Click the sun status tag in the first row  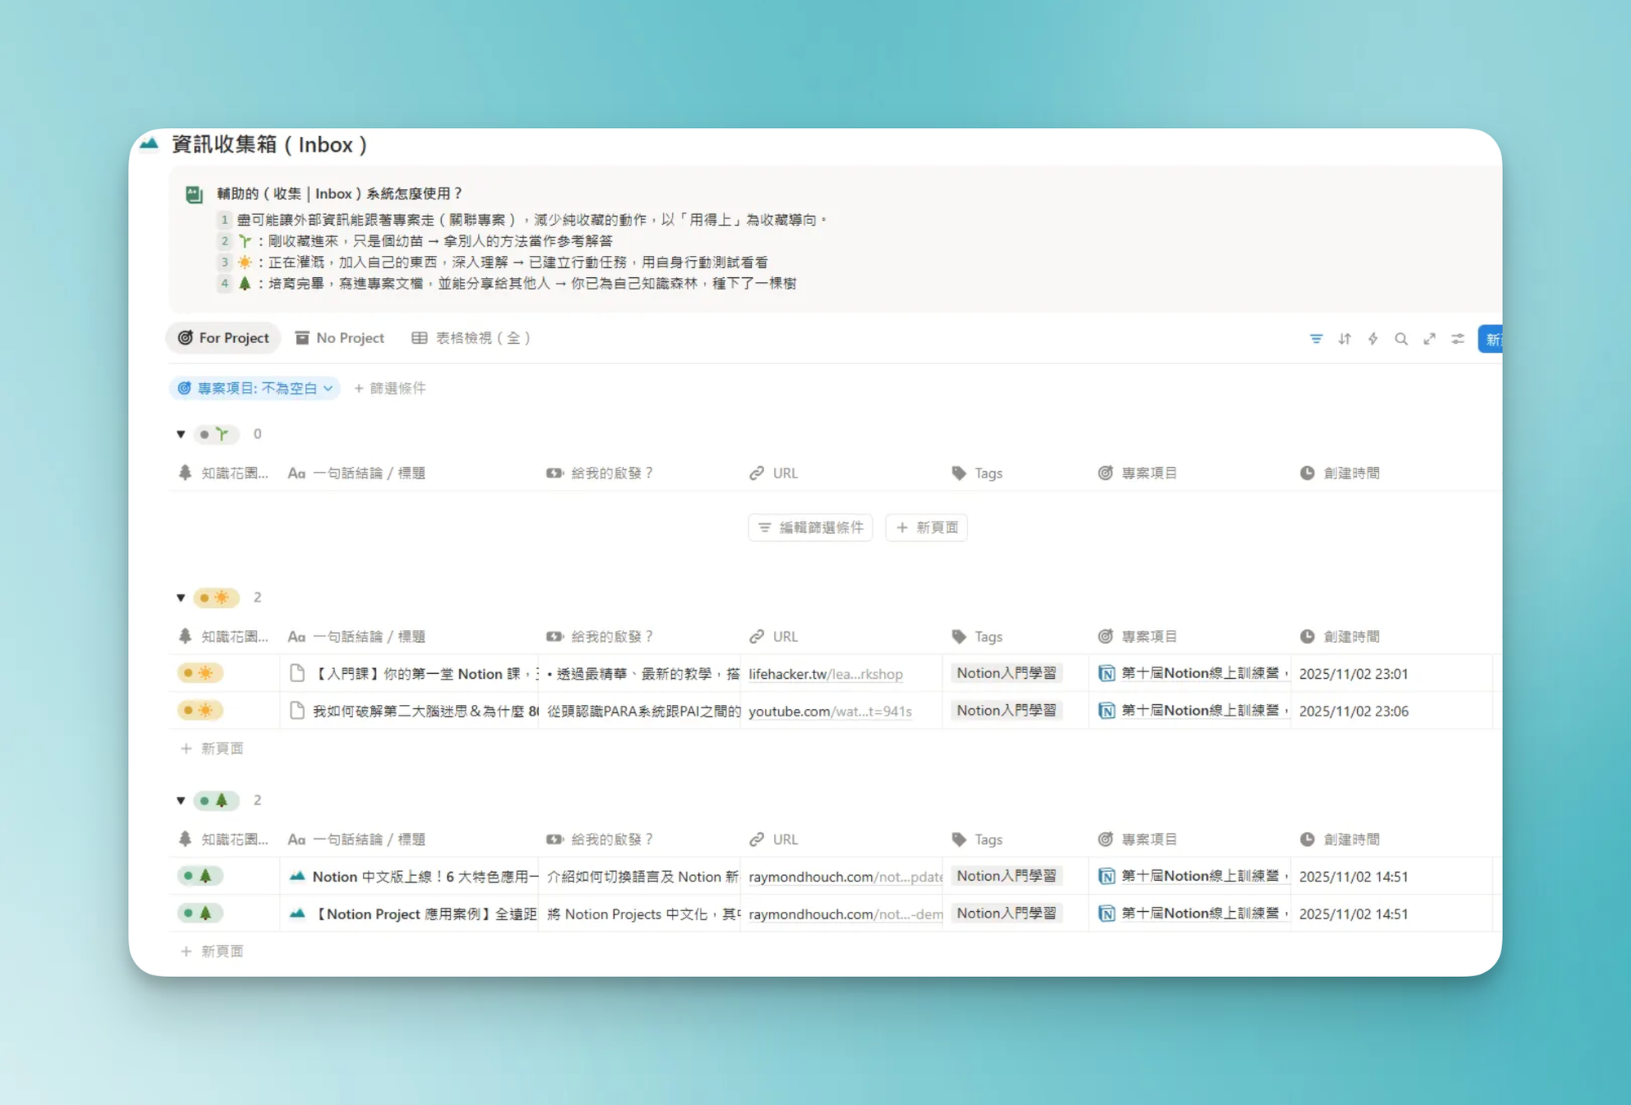(200, 673)
